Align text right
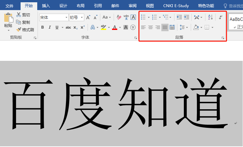243x147 pixels. click(158, 27)
